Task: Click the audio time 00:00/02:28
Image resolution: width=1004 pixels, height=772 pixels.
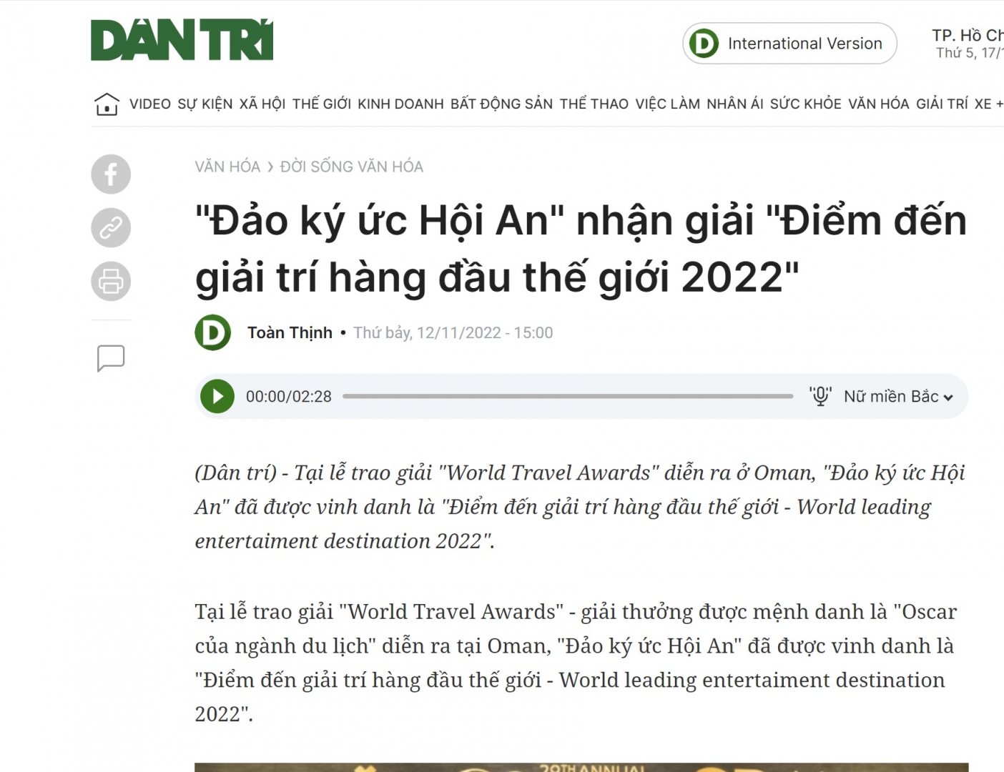Action: point(289,397)
